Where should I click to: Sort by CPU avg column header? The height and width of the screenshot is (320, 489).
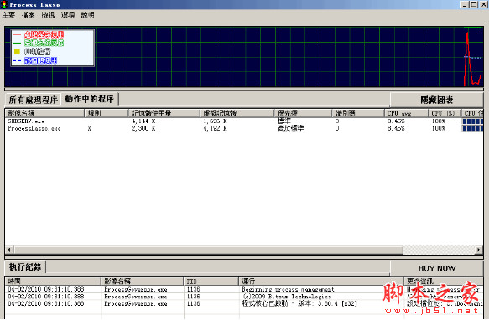[x=406, y=113]
